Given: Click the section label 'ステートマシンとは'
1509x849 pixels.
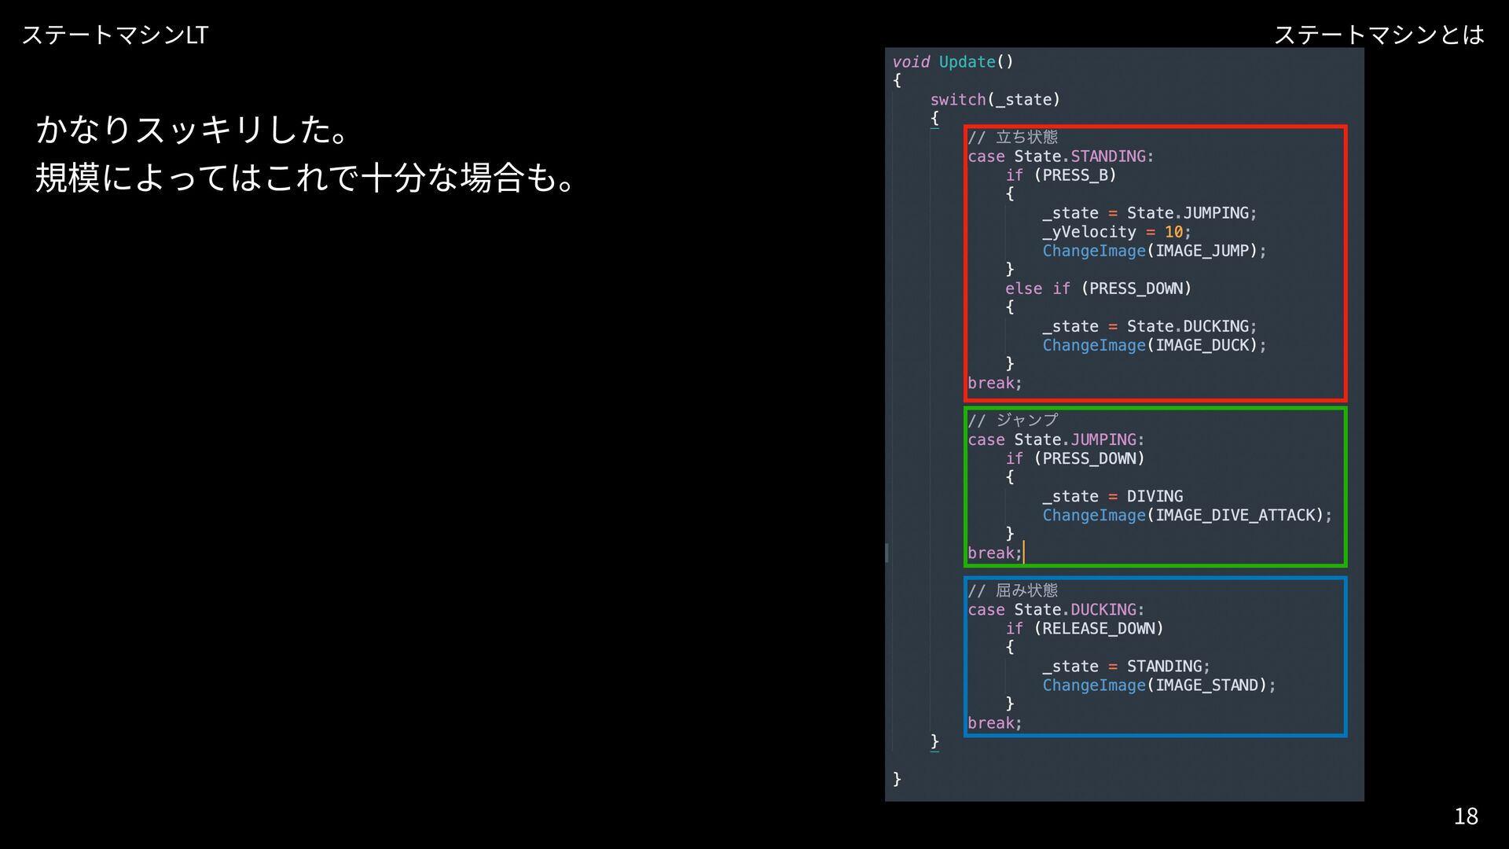Looking at the screenshot, I should (x=1379, y=35).
